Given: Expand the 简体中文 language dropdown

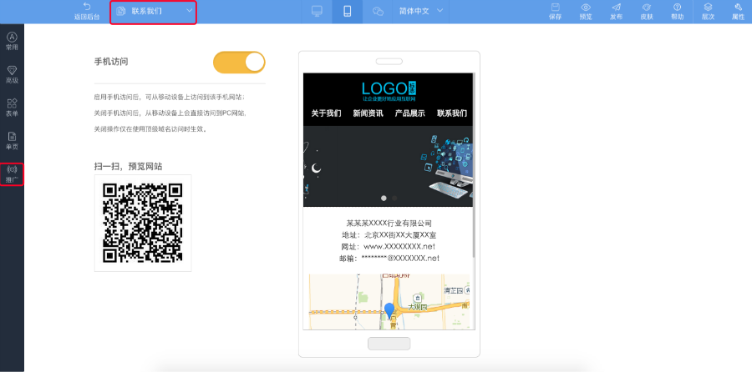Looking at the screenshot, I should (x=421, y=12).
